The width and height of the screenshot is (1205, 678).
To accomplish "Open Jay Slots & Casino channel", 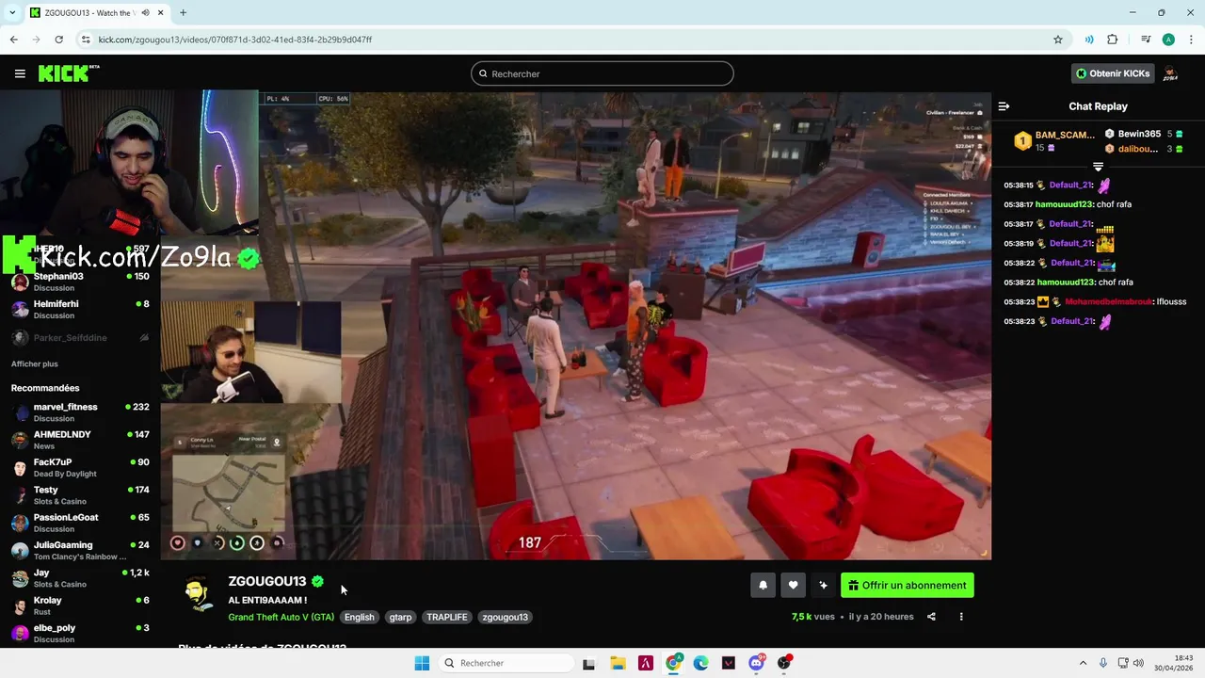I will (80, 578).
